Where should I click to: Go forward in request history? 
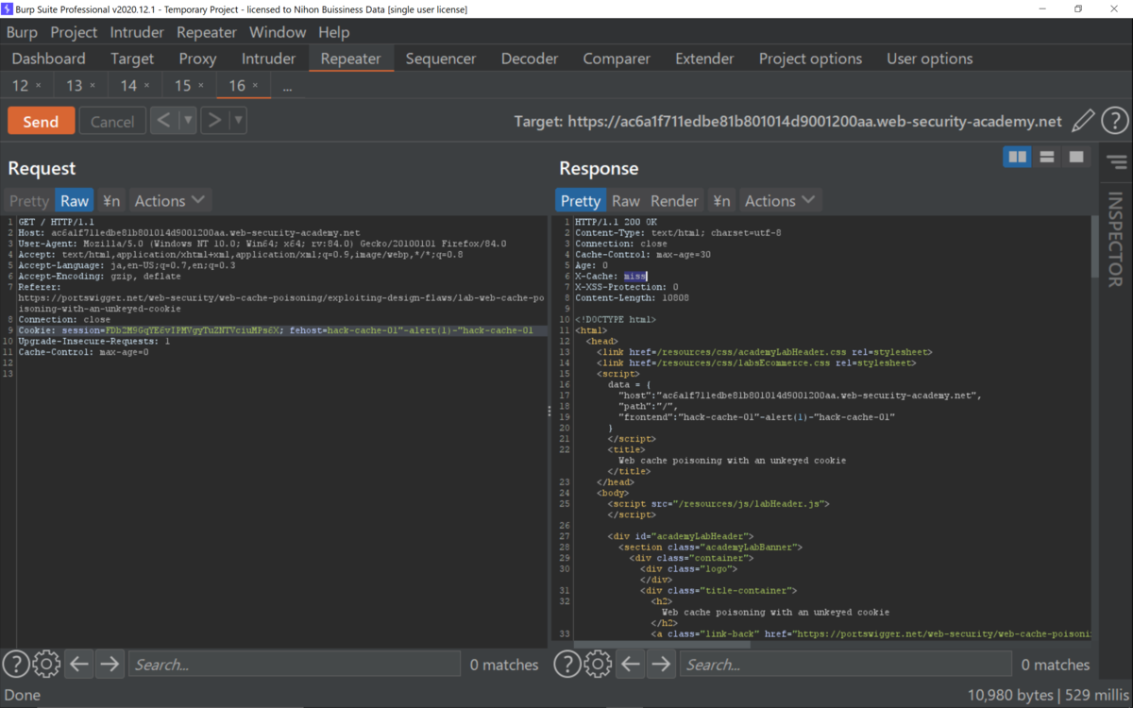(214, 121)
